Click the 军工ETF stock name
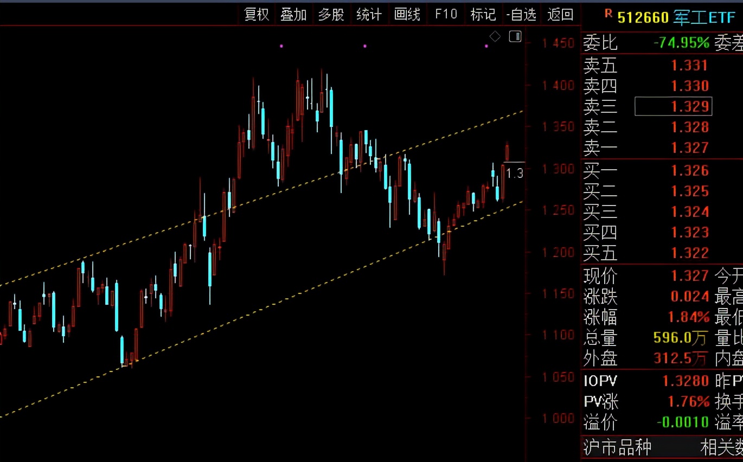Image resolution: width=743 pixels, height=462 pixels. (704, 17)
